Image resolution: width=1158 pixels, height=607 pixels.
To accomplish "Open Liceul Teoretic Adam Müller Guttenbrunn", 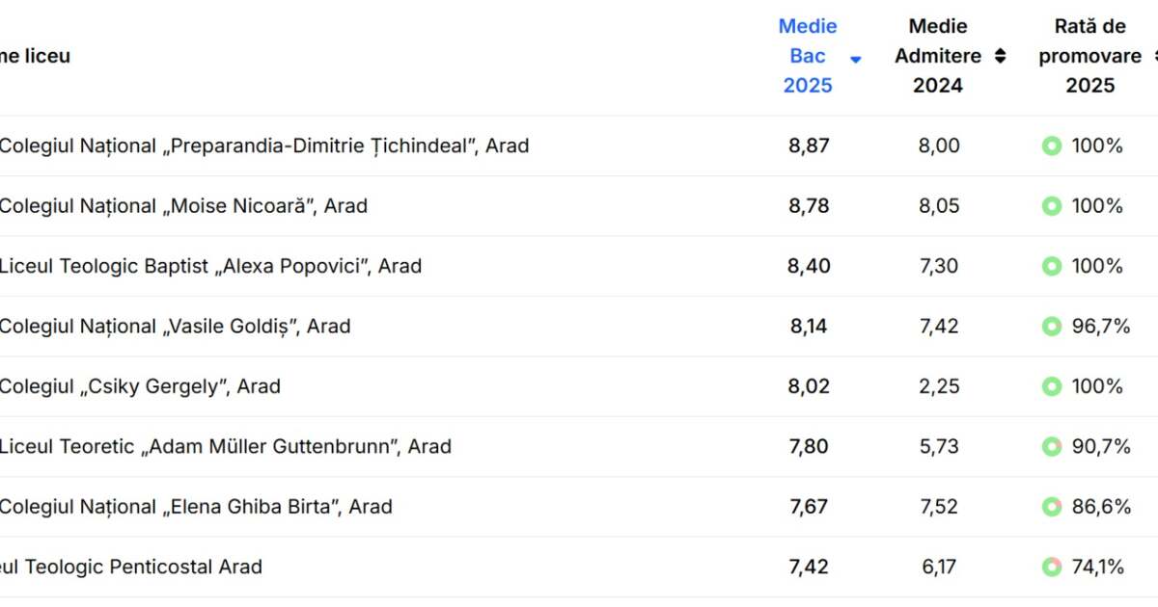I will [225, 447].
